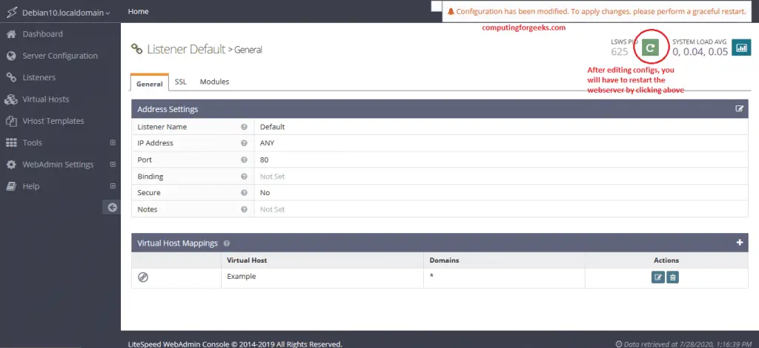Open Listeners from the sidebar
Screen dimensions: 759x348
coord(39,78)
